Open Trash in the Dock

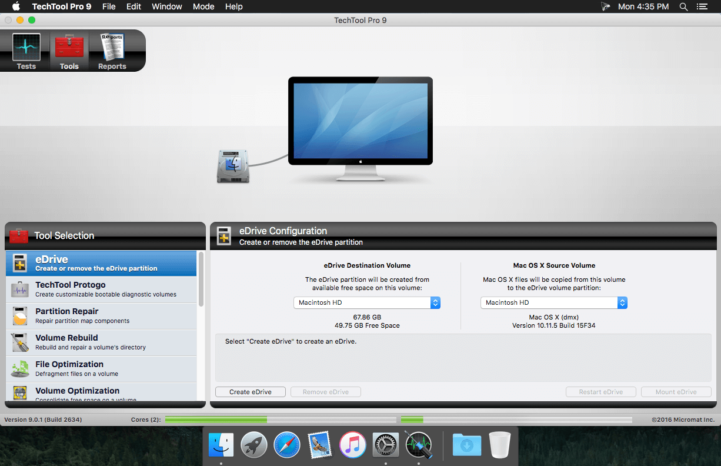(500, 445)
